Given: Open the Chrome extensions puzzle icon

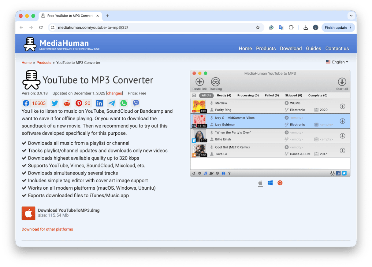Looking at the screenshot, I should (x=291, y=27).
